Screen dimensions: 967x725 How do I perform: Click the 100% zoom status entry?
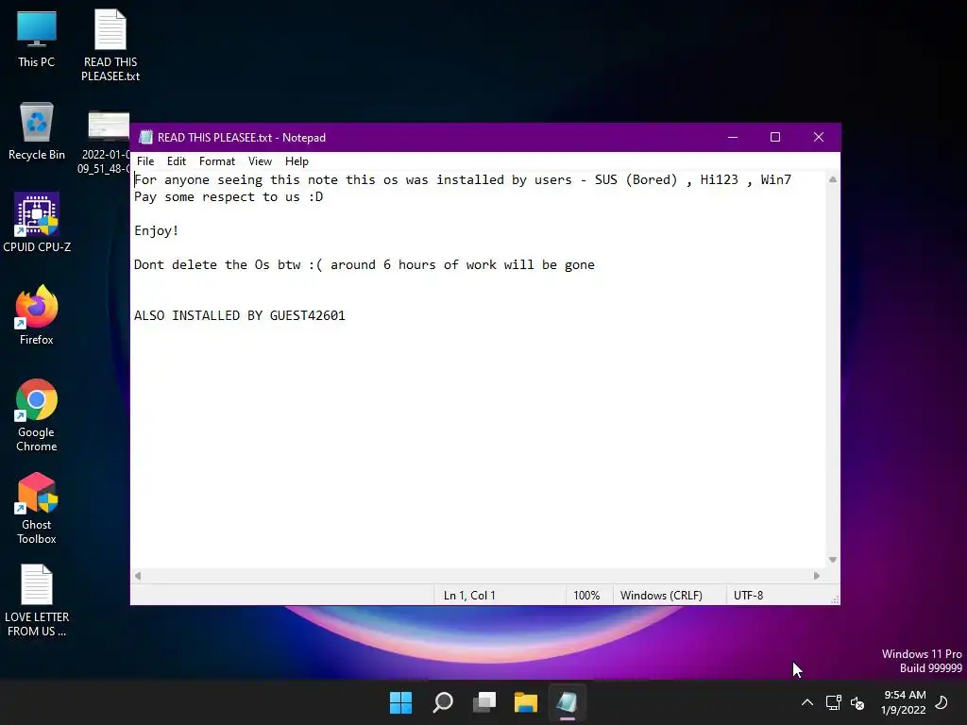pos(586,596)
